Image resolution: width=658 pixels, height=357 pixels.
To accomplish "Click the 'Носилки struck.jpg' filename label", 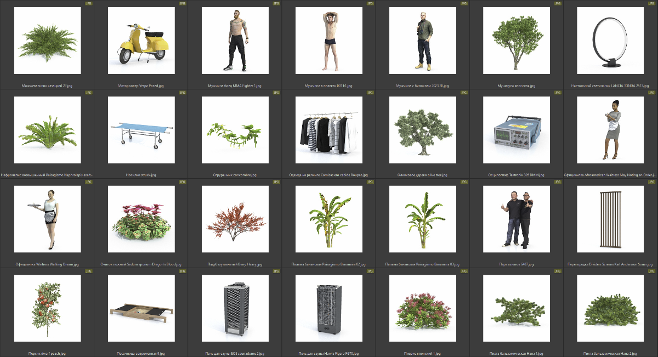I will [x=141, y=175].
